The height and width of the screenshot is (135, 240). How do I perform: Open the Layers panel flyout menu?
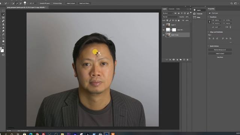(190, 9)
